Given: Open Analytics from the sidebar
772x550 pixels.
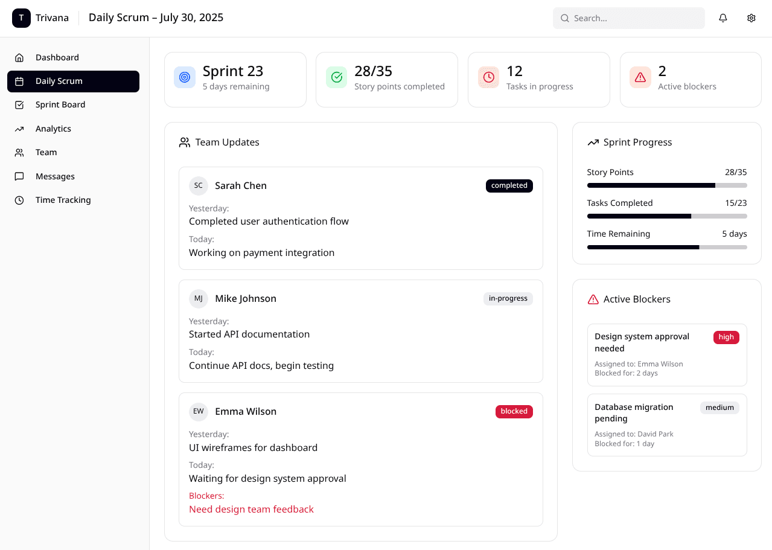Looking at the screenshot, I should [x=53, y=129].
